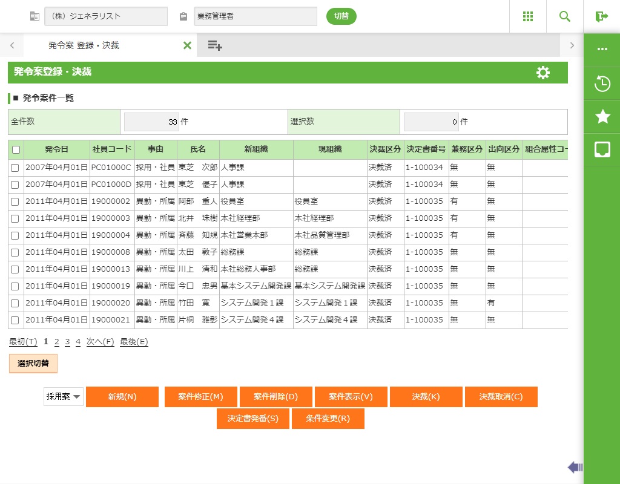620x484 pixels.
Task: Click the three-dots more icon in sidebar
Action: pos(602,49)
